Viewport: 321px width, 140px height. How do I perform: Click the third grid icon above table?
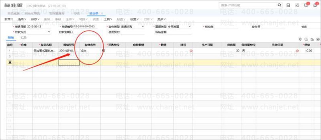312,39
